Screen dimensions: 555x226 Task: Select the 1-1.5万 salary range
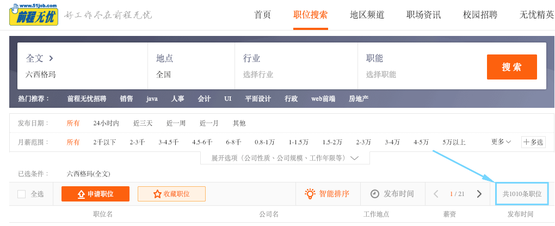click(x=299, y=142)
